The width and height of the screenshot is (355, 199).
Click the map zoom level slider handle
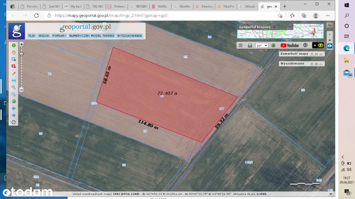coord(21,54)
